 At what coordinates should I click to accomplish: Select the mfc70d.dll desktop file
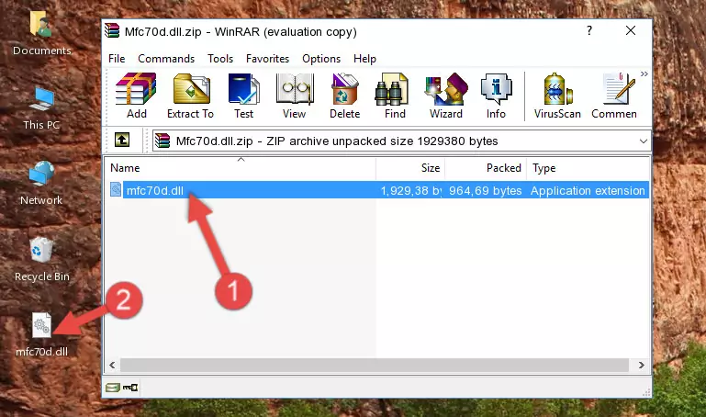[42, 335]
